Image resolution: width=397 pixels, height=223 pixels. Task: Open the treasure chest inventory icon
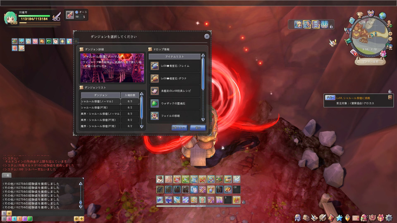click(x=306, y=218)
